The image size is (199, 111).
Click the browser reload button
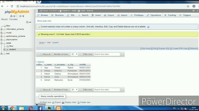pos(12,6)
